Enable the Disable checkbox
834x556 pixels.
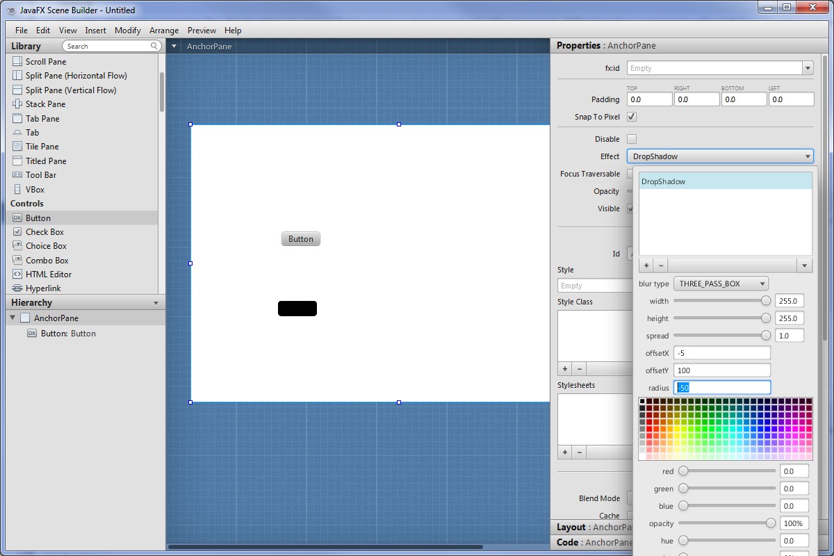[632, 139]
